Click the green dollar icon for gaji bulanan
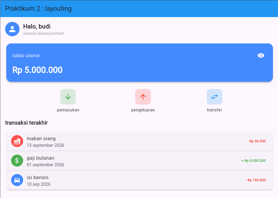Image resolution: width=278 pixels, height=198 pixels. 17,161
